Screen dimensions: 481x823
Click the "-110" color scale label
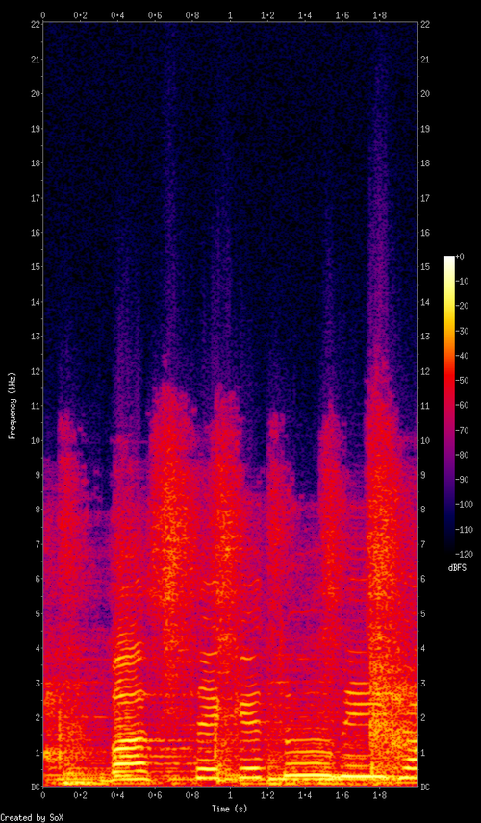coord(466,530)
